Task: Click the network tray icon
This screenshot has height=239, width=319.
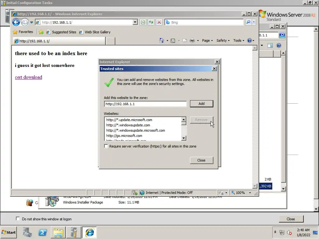Action: tap(282, 232)
